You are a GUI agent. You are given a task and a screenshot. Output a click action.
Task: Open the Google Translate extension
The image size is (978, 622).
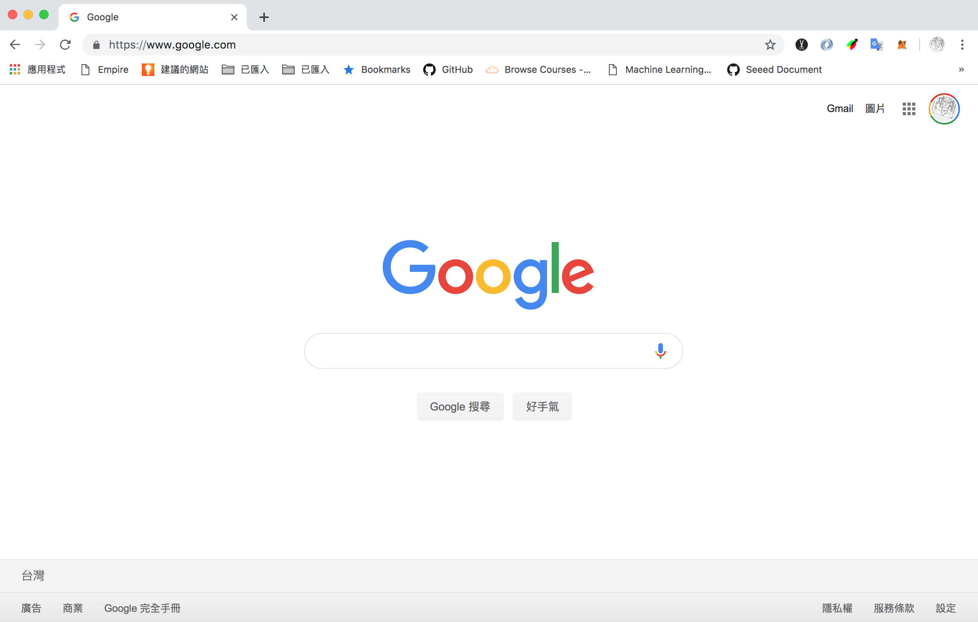877,45
